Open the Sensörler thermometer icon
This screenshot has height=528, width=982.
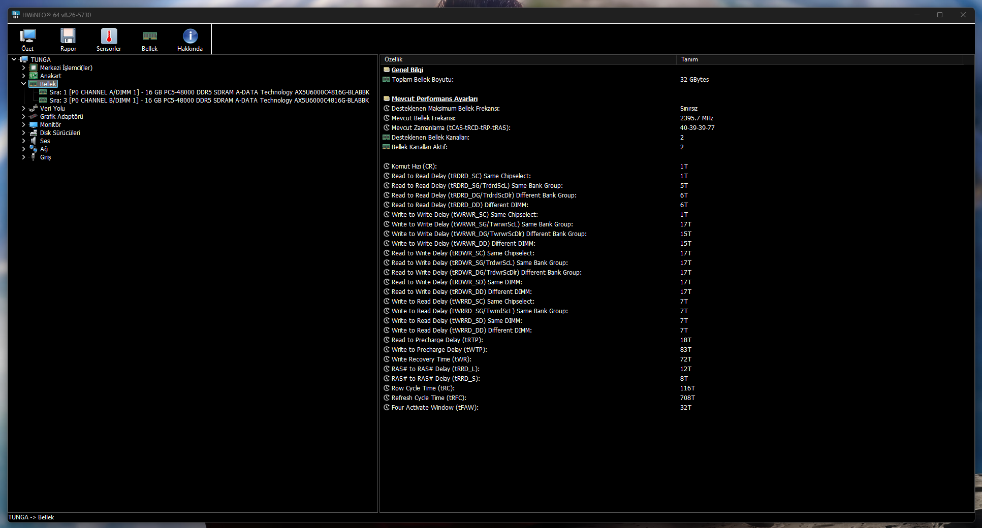point(109,36)
